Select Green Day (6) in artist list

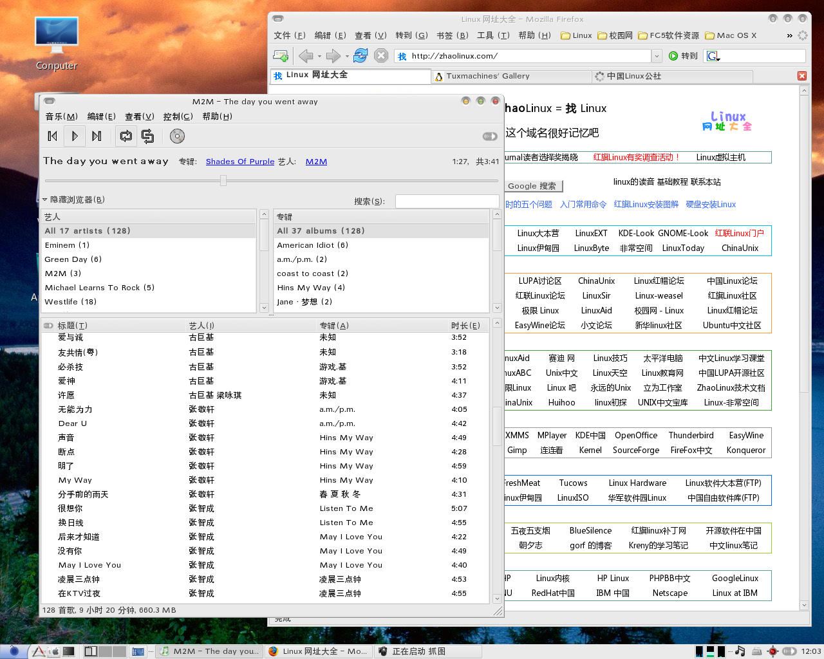point(149,259)
